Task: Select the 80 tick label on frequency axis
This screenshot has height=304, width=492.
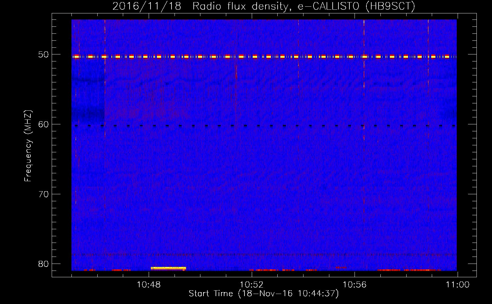Action: 43,264
